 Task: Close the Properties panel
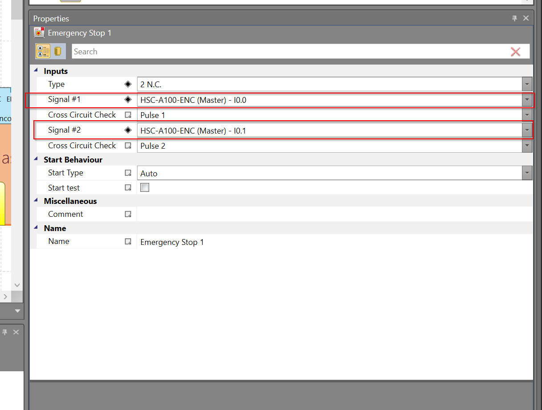coord(526,18)
